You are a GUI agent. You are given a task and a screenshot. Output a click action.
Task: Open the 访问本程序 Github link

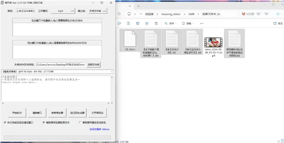(99, 129)
